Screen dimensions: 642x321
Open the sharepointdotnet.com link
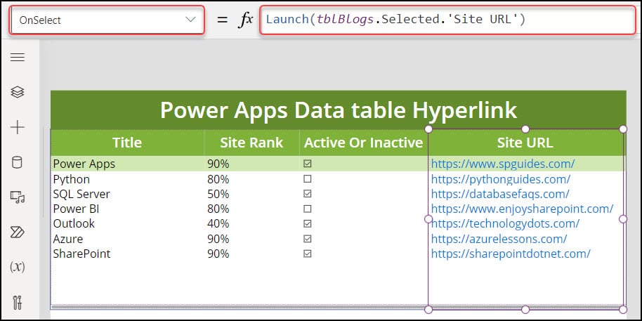[511, 254]
